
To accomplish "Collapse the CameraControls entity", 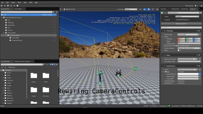I will pyautogui.click(x=6, y=35).
